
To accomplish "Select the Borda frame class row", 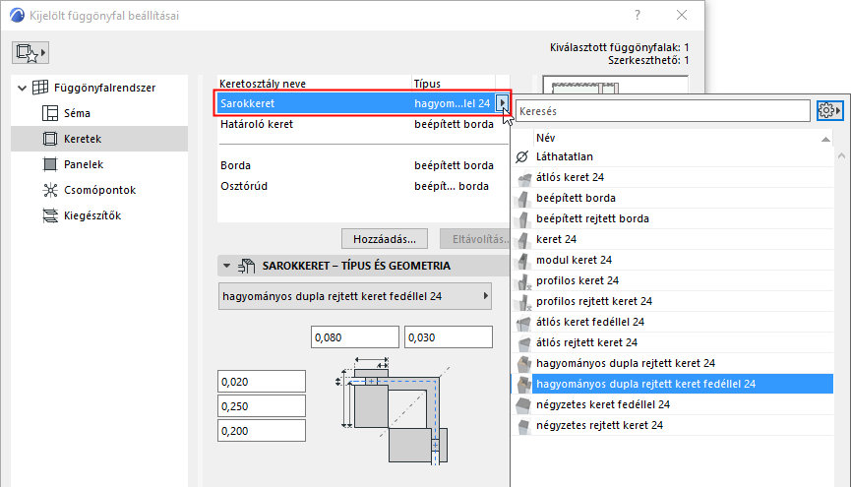I will tap(363, 165).
